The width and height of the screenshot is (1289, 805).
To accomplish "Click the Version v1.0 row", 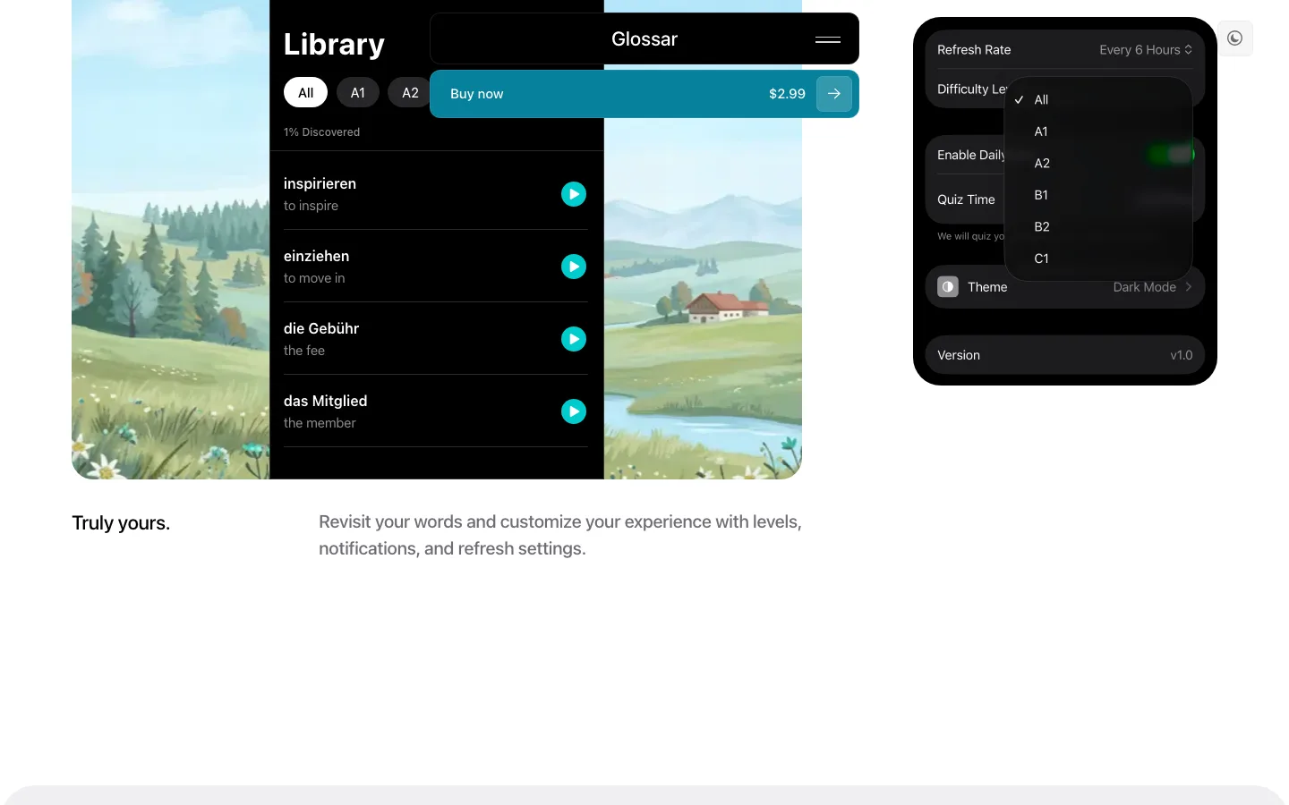I will (1065, 355).
